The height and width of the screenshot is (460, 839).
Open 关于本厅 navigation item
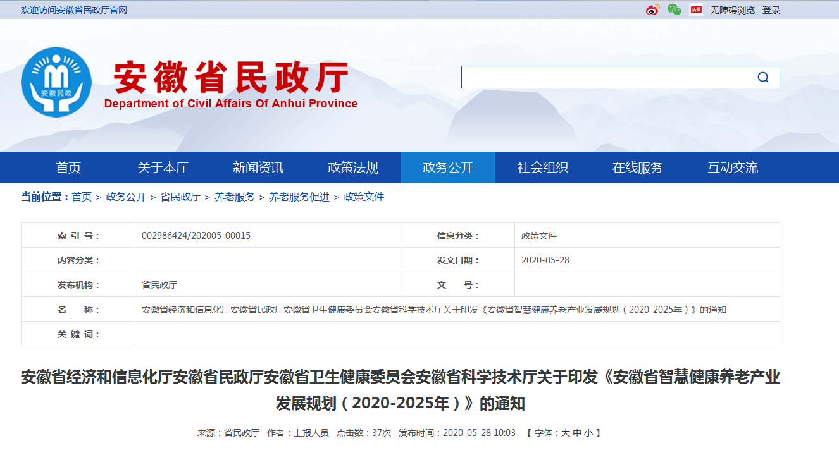tap(163, 167)
